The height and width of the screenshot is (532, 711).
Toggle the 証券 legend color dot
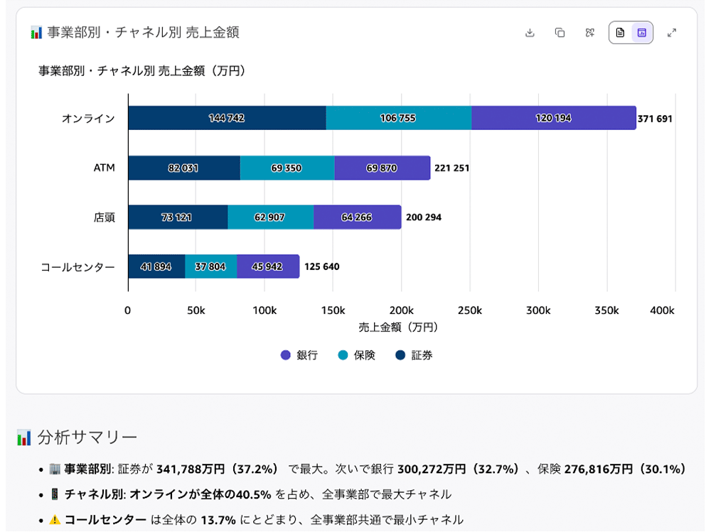pos(400,355)
